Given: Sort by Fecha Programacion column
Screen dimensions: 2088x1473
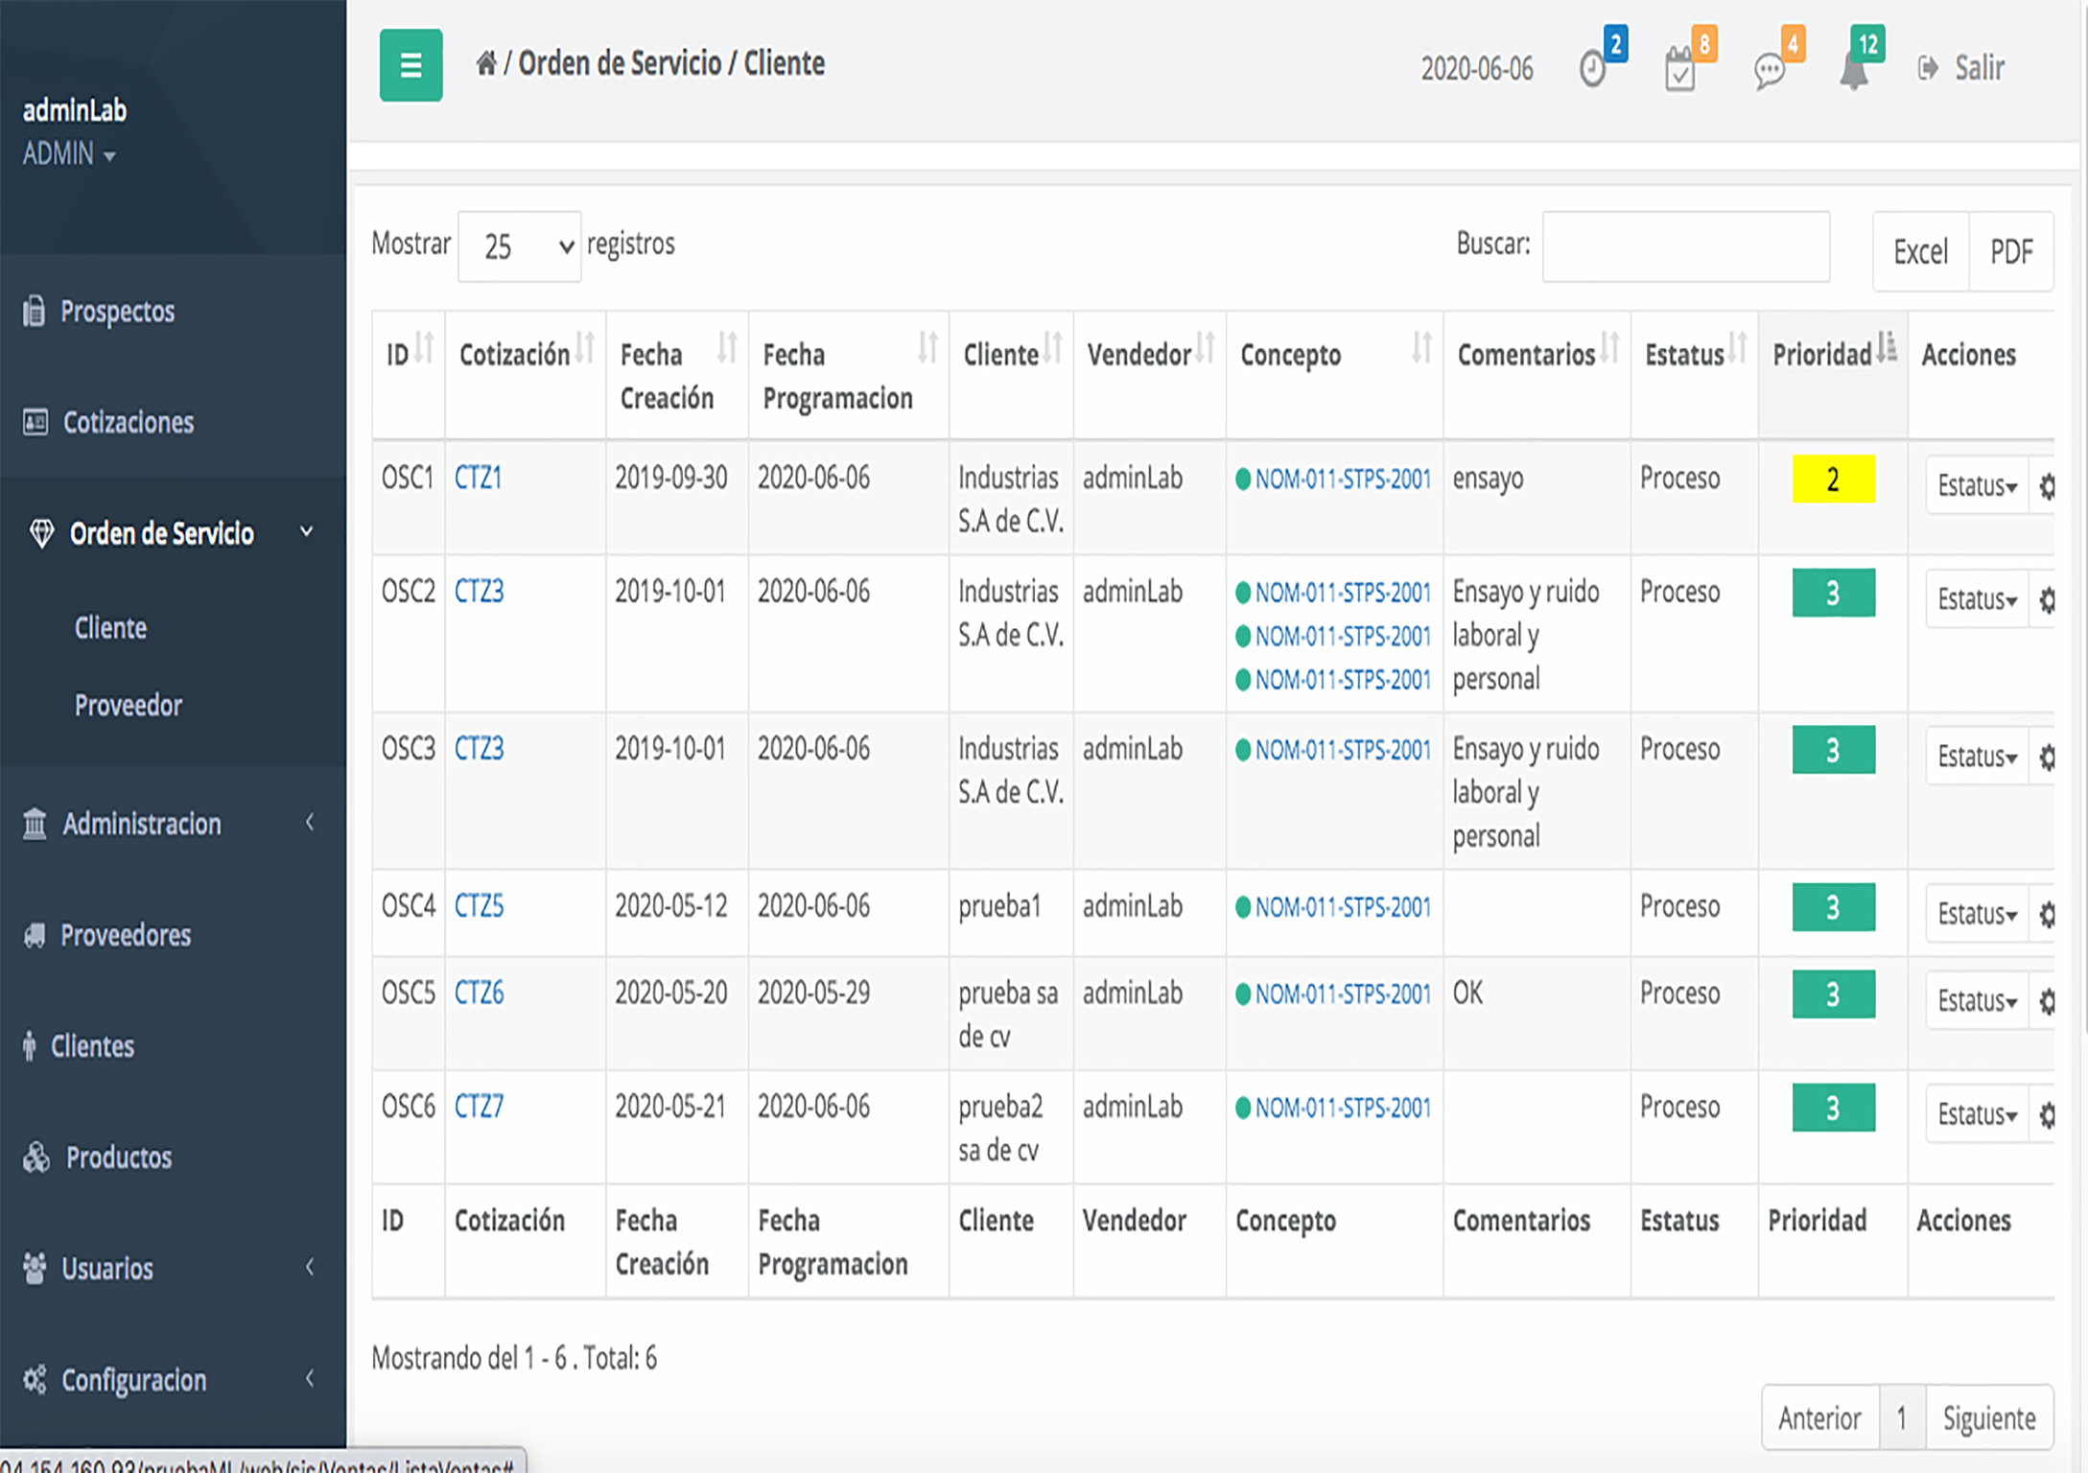Looking at the screenshot, I should point(849,375).
